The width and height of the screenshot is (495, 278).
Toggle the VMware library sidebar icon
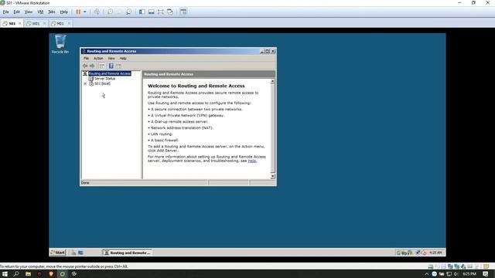click(142, 12)
